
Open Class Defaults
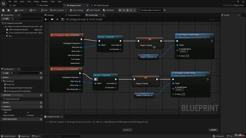pos(93,10)
